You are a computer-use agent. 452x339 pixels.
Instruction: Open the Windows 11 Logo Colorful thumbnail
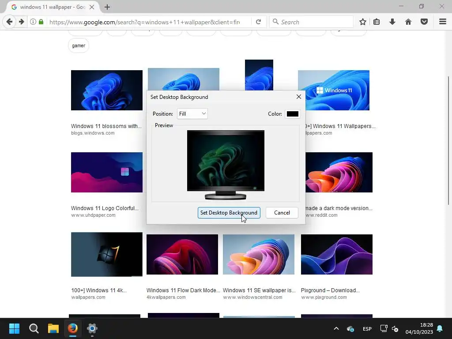(107, 172)
